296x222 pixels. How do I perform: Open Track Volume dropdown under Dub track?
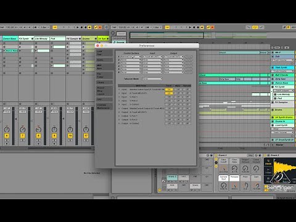tap(282, 60)
